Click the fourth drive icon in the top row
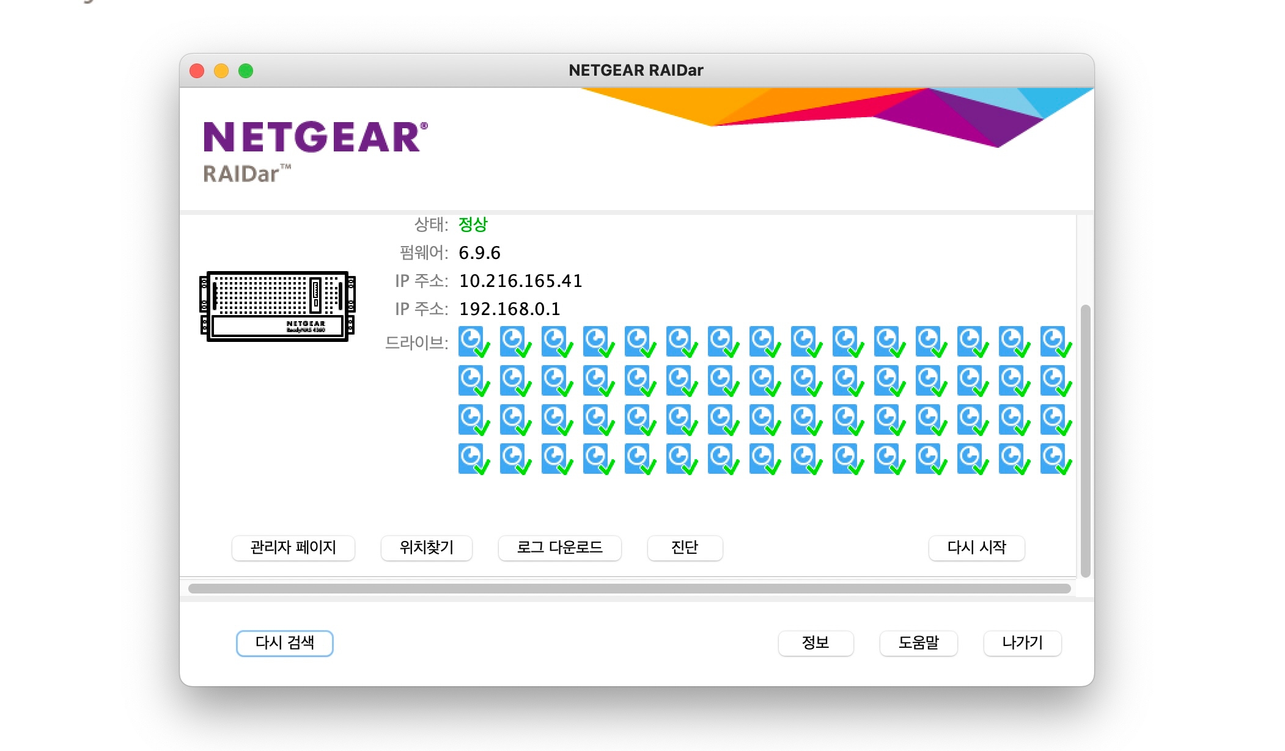 coord(598,342)
